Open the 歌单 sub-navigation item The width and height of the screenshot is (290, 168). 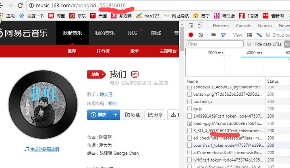pyautogui.click(x=135, y=51)
